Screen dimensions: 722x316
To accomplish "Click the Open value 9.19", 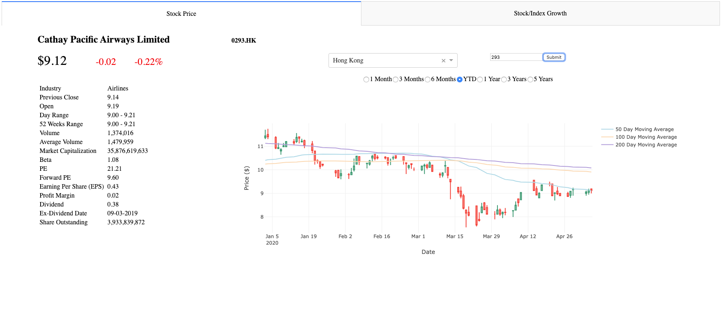I will [113, 106].
